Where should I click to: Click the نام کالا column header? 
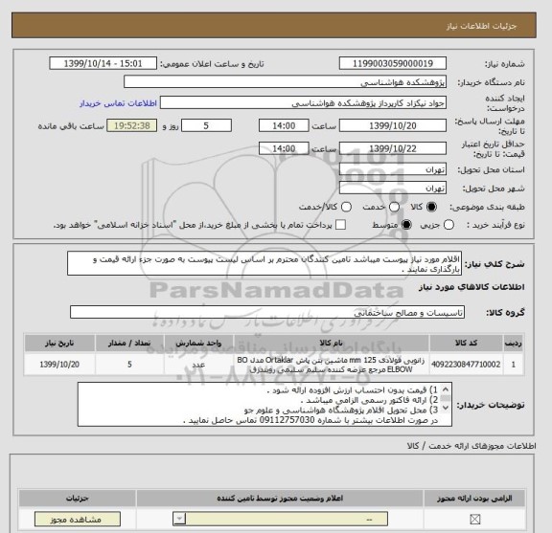tap(331, 344)
